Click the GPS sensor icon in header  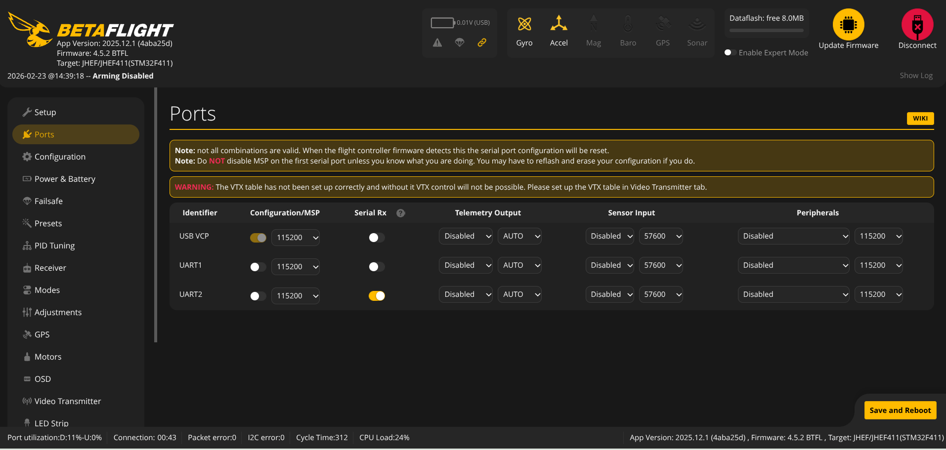pyautogui.click(x=662, y=24)
